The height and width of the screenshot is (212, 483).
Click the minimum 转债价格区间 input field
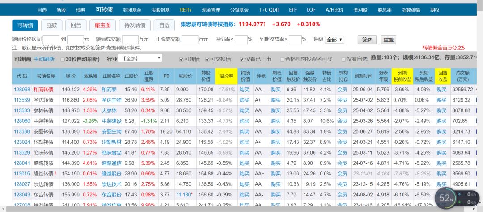click(51, 40)
